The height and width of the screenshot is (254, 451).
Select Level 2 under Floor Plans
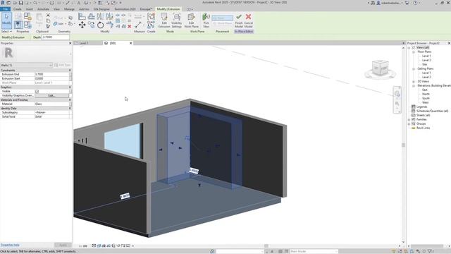pyautogui.click(x=426, y=60)
